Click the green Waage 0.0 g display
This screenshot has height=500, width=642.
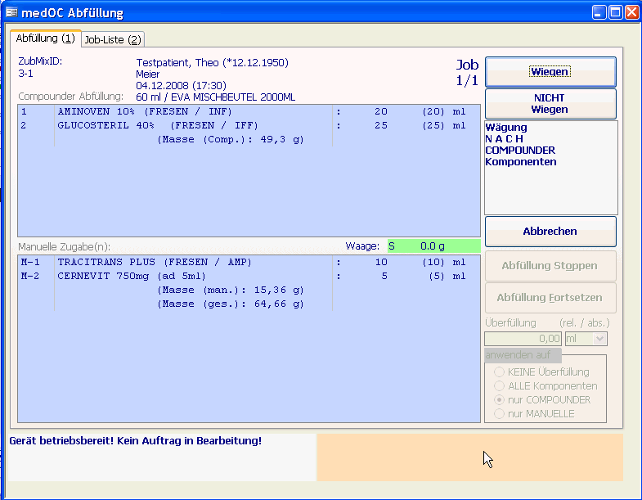click(x=433, y=245)
